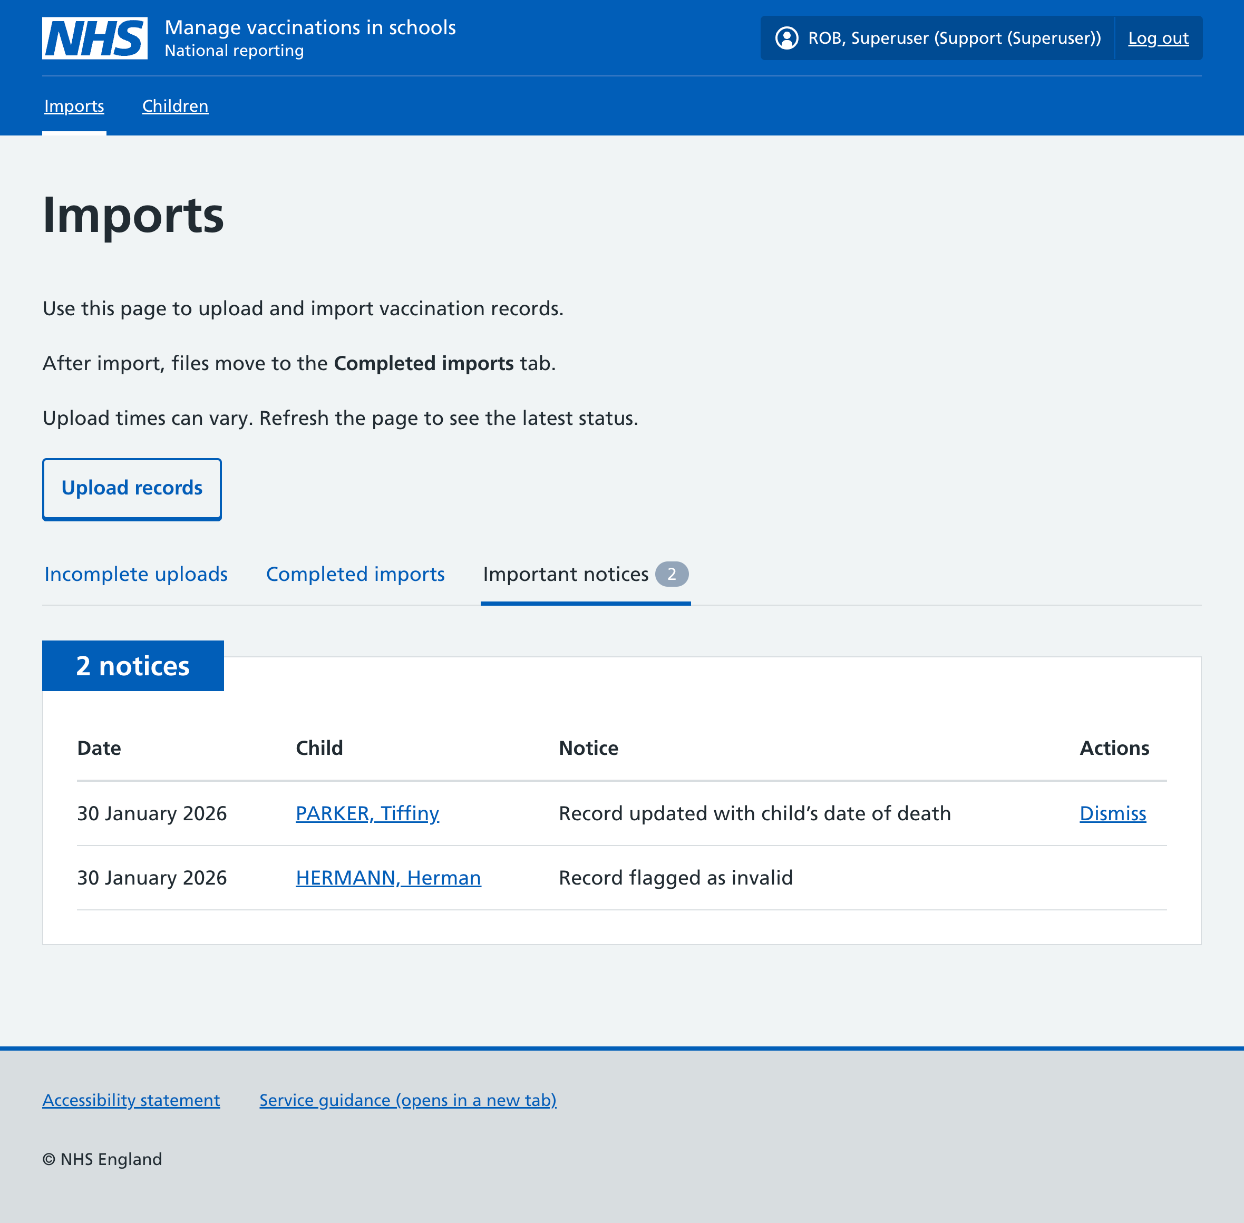Click the Upload records button
Image resolution: width=1244 pixels, height=1223 pixels.
click(x=132, y=488)
